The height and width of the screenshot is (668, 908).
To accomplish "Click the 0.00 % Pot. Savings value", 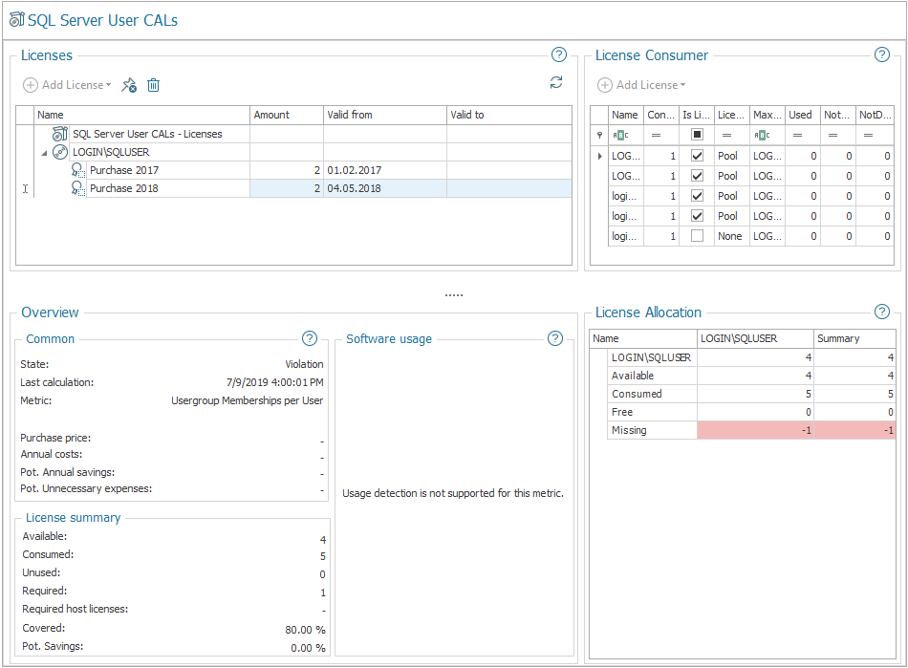I will point(308,648).
